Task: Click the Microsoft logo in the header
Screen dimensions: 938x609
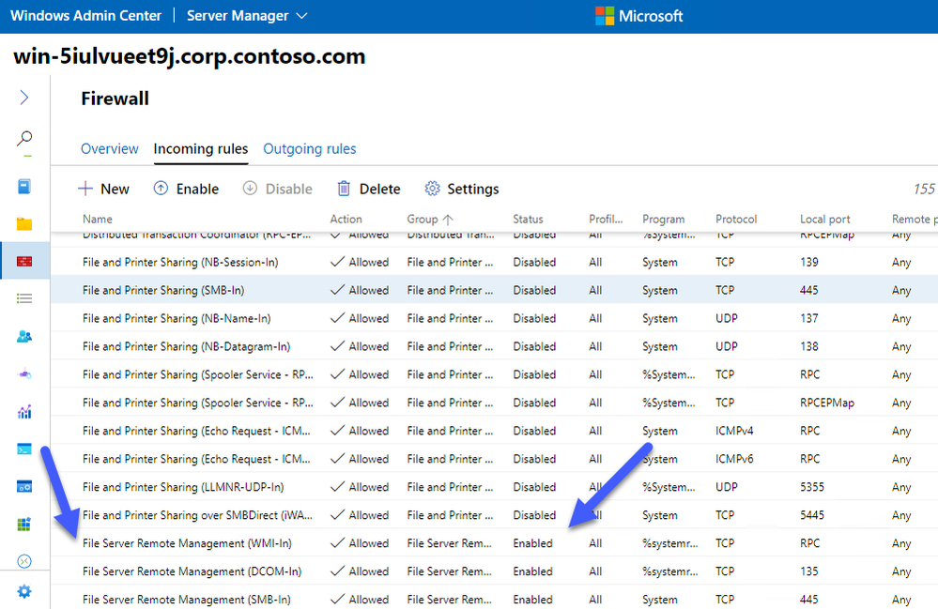Action: (x=638, y=16)
